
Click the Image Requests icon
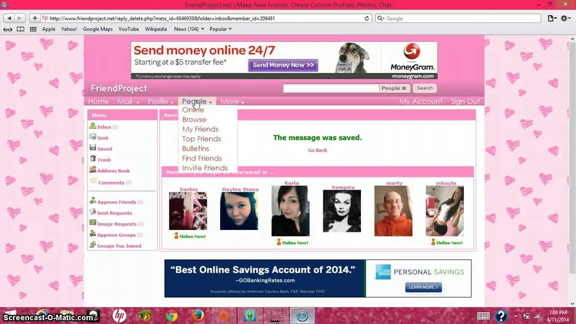(x=93, y=223)
